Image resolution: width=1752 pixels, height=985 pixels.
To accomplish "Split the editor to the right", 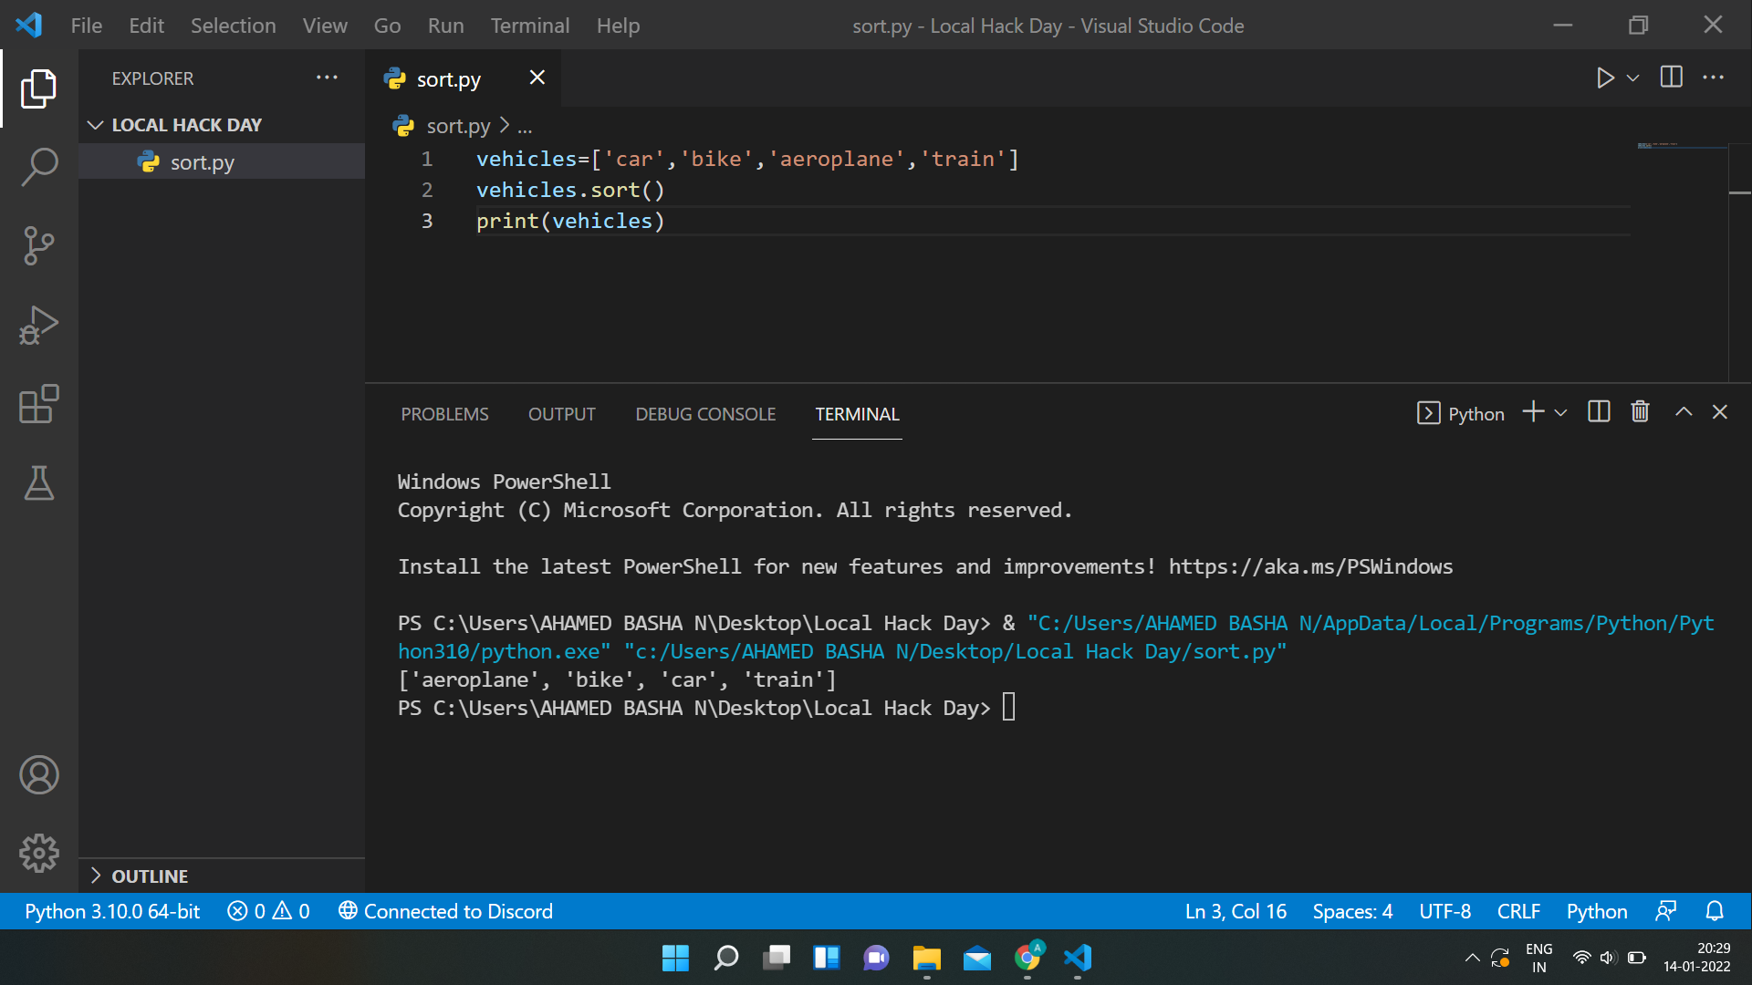I will coord(1671,78).
